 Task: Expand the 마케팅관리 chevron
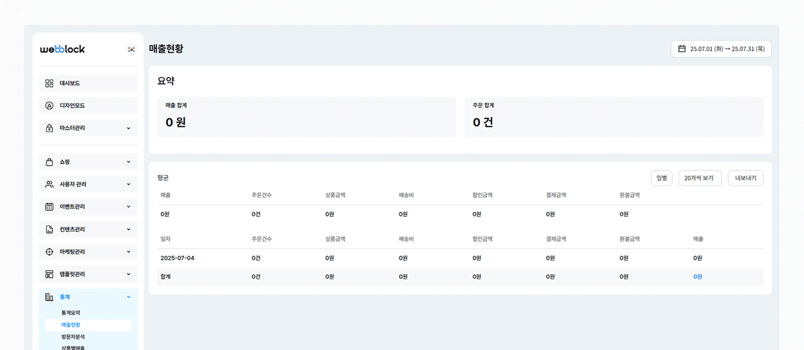click(128, 251)
